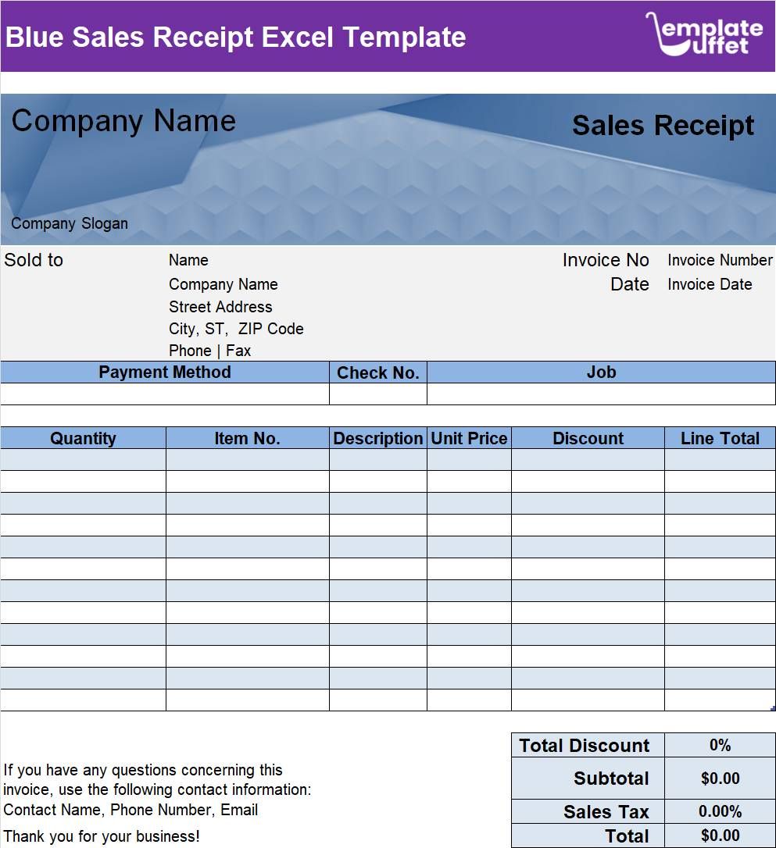Select the Payment Method column header
Screen dimensions: 776x848
[164, 372]
